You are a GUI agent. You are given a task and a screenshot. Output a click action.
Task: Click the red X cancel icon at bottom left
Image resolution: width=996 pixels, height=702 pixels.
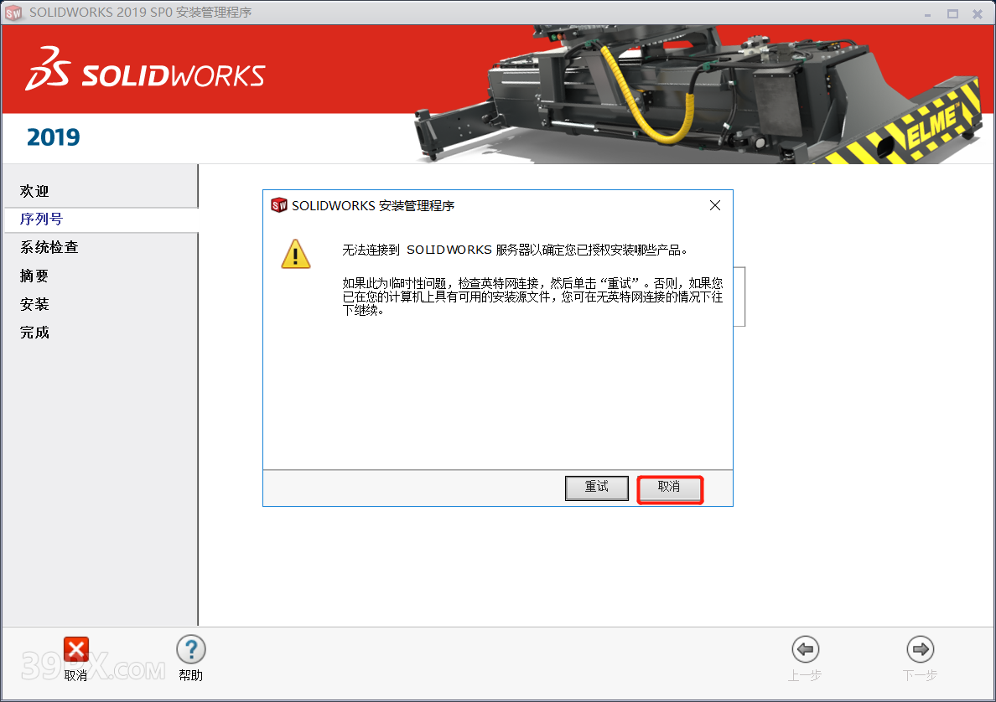tap(76, 649)
